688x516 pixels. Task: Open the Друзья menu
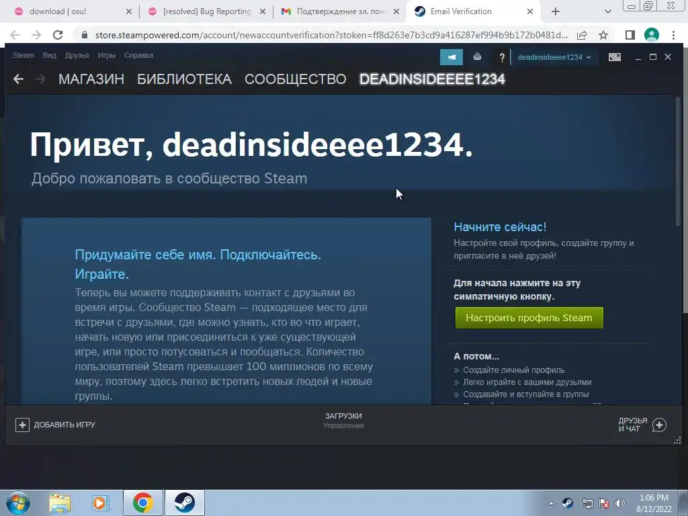pyautogui.click(x=77, y=55)
